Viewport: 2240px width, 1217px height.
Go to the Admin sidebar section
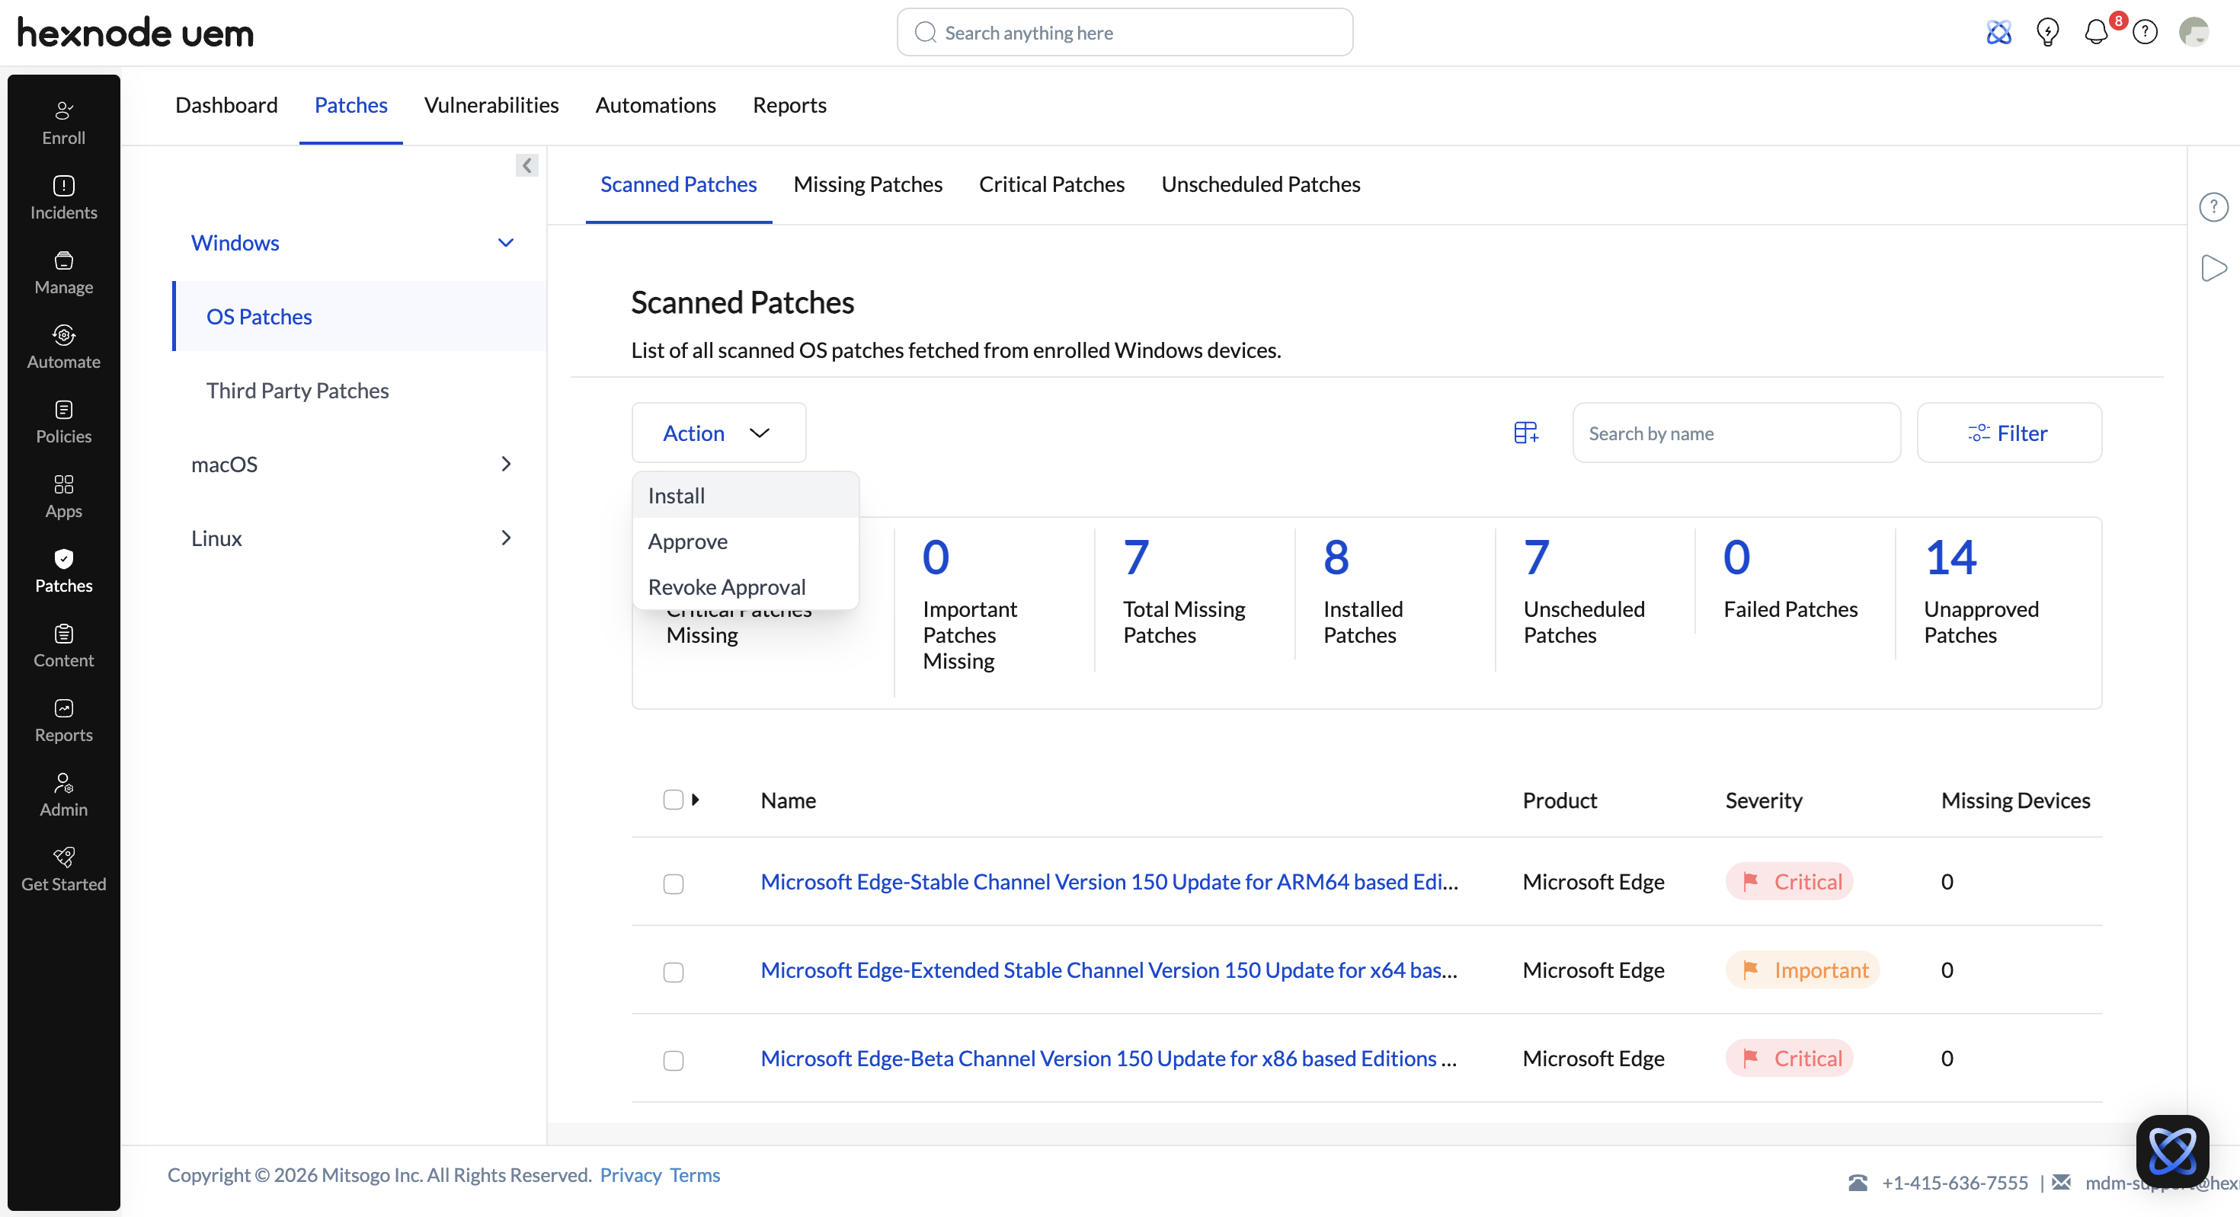pos(63,795)
